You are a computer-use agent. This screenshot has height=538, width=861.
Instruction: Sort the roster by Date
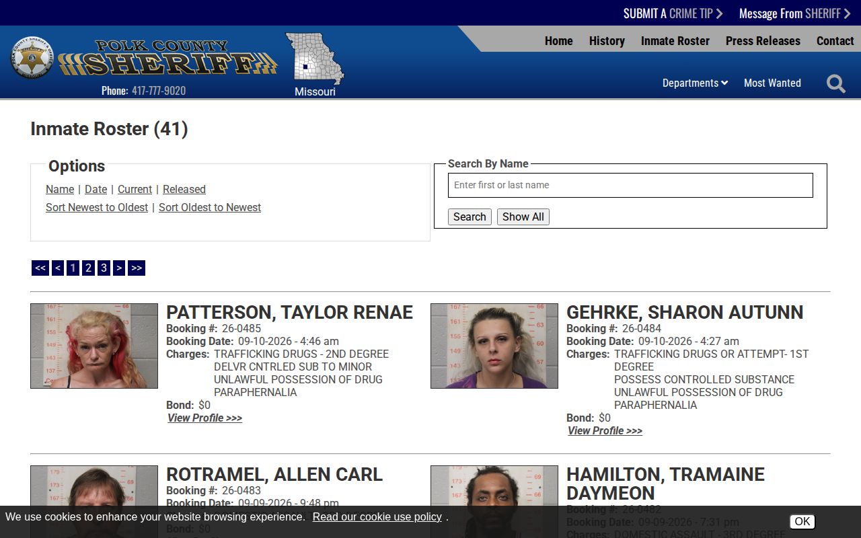tap(96, 190)
